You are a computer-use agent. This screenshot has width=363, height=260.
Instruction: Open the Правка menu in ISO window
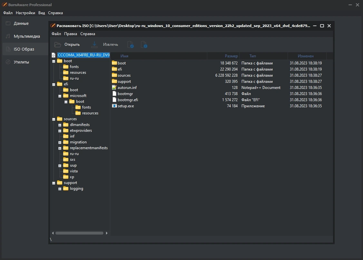70,34
